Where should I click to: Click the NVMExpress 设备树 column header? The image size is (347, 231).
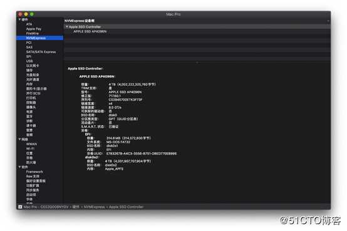point(80,21)
